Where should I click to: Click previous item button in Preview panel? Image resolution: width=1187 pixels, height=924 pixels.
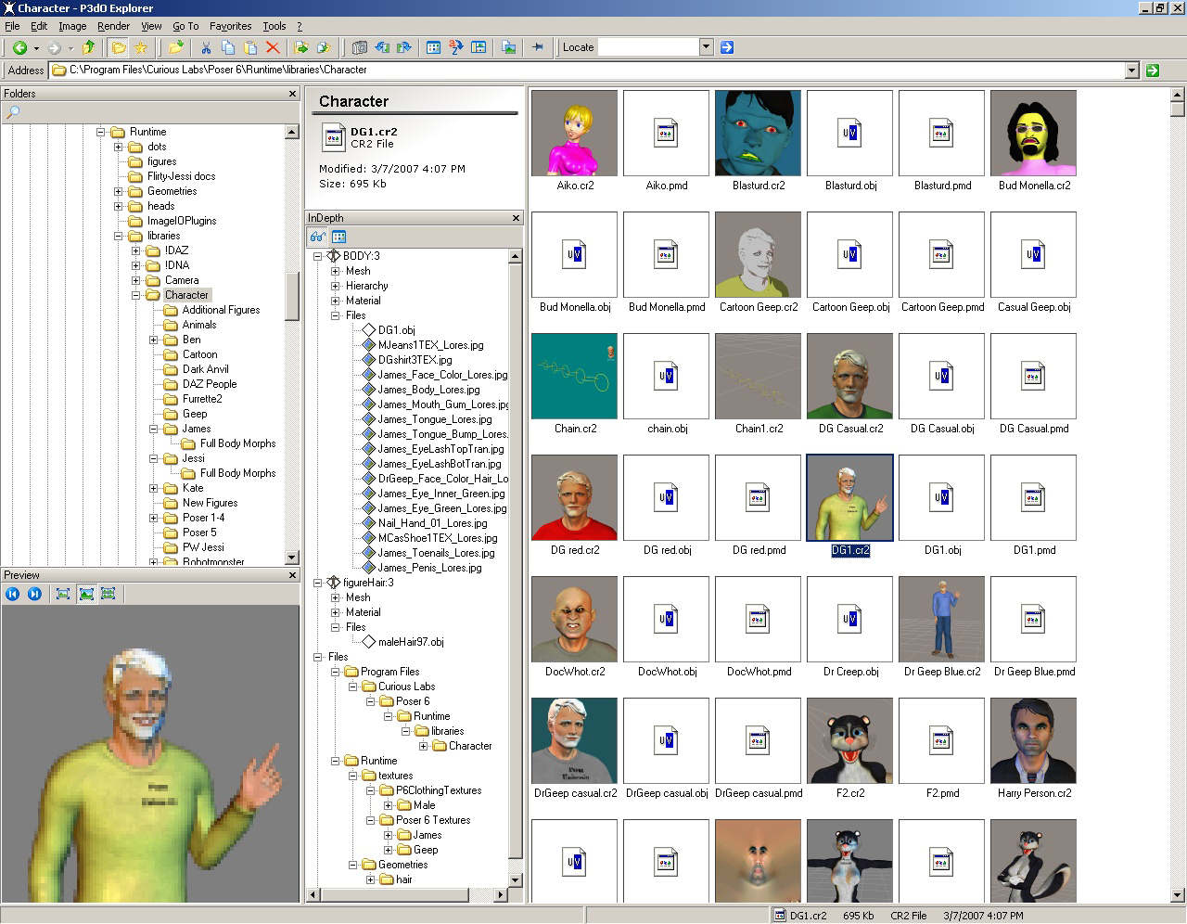(x=13, y=594)
